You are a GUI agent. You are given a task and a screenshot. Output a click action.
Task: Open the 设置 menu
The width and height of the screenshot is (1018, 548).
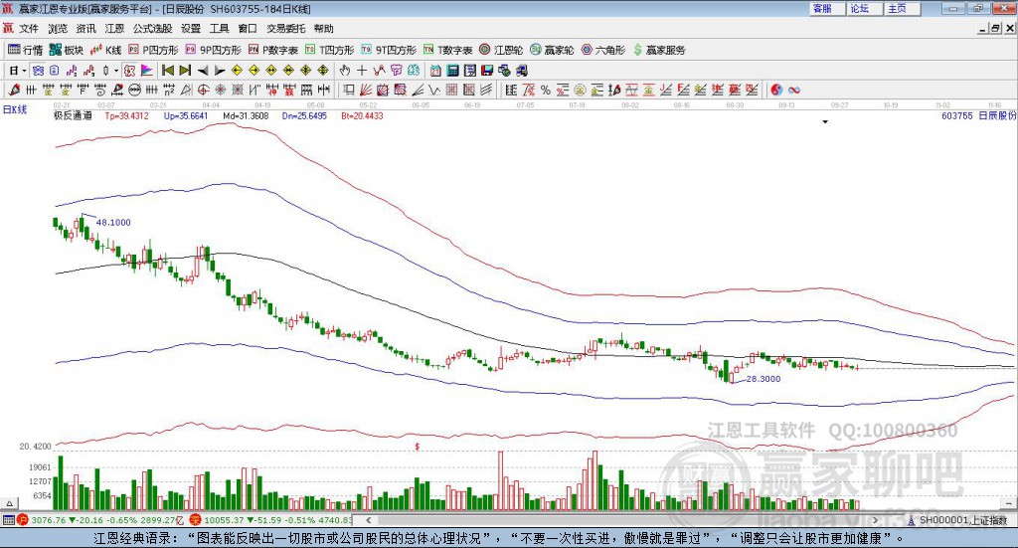pyautogui.click(x=191, y=29)
